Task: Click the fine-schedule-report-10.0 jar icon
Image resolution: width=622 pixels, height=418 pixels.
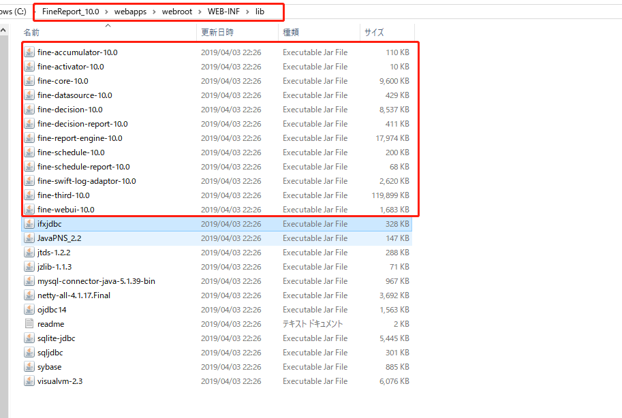Action: 29,166
